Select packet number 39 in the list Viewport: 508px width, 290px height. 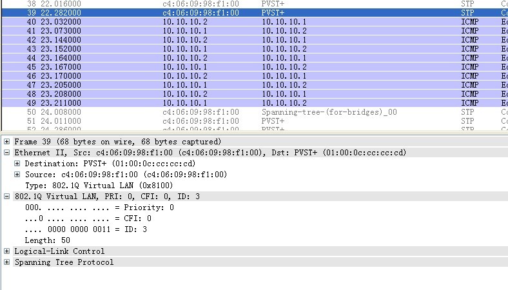pyautogui.click(x=193, y=12)
